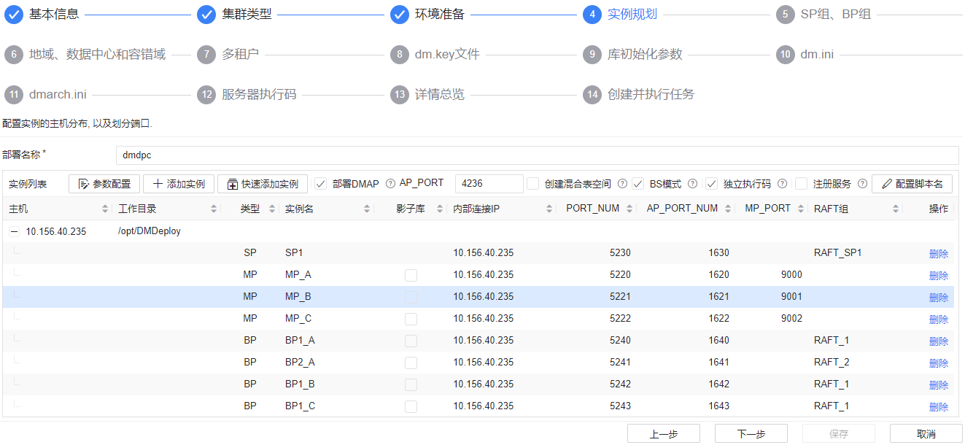Sort by 影子库 column sort arrows

[440, 209]
